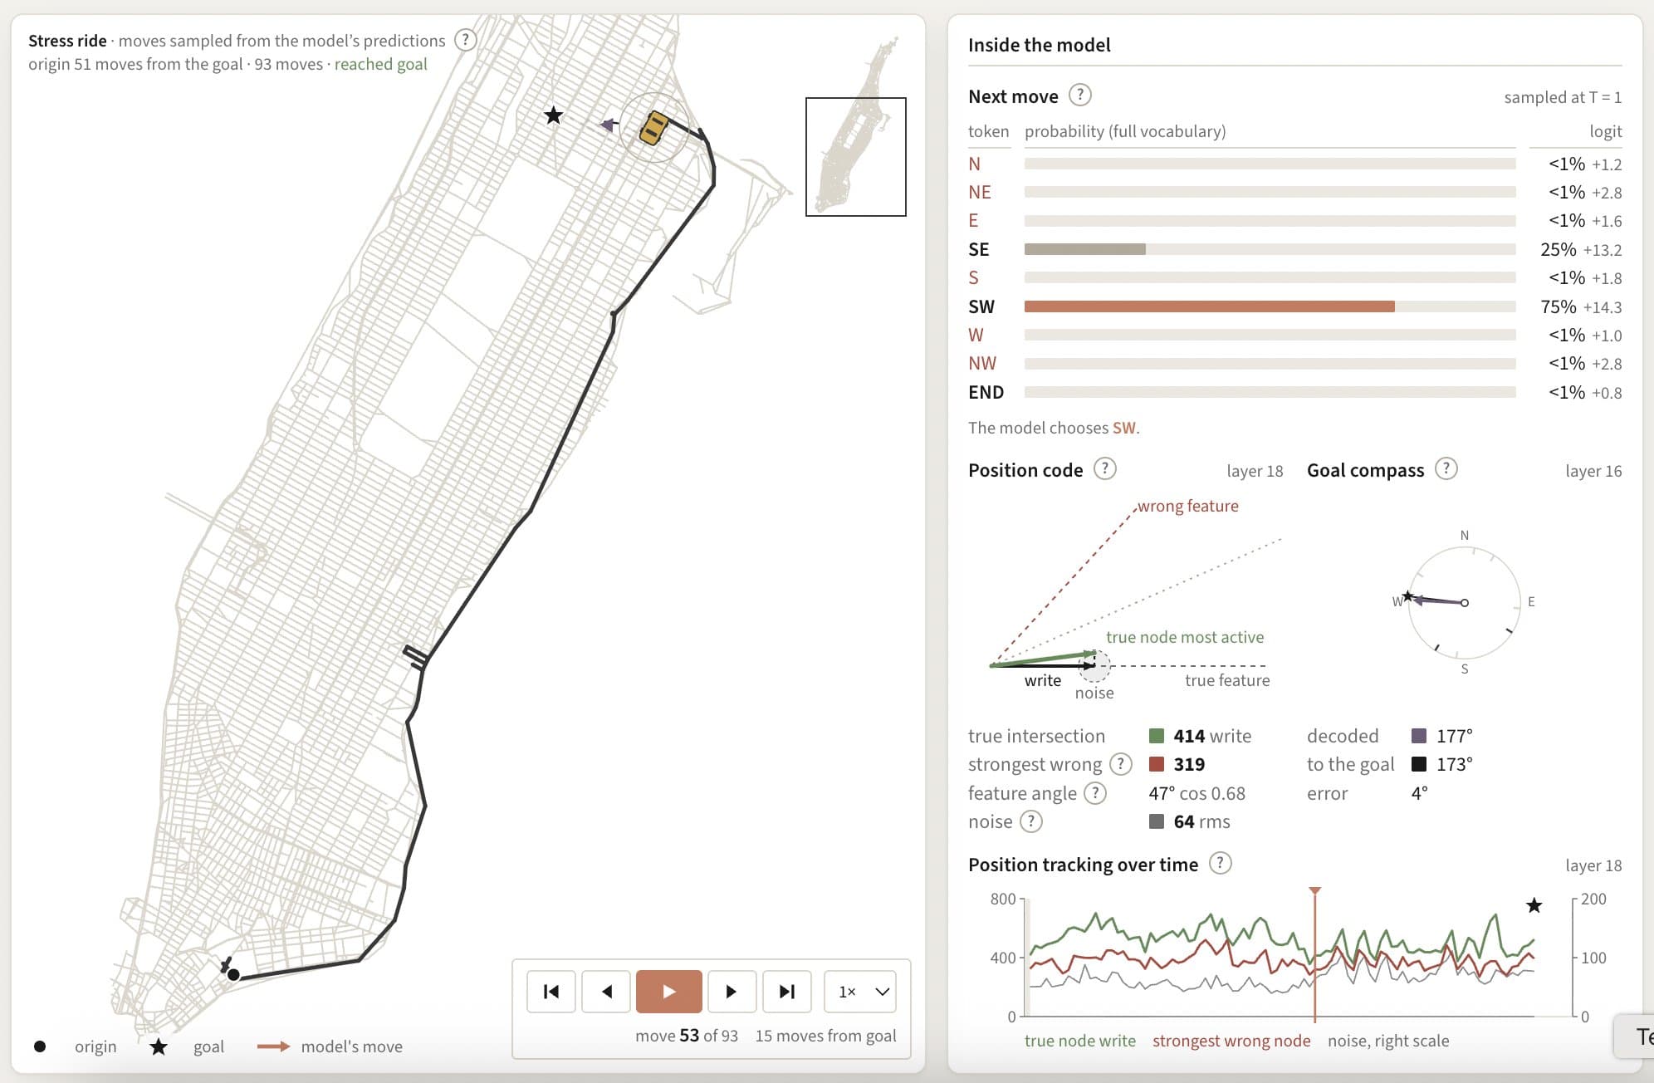
Task: Click the origin legend dot
Action: 40,1046
